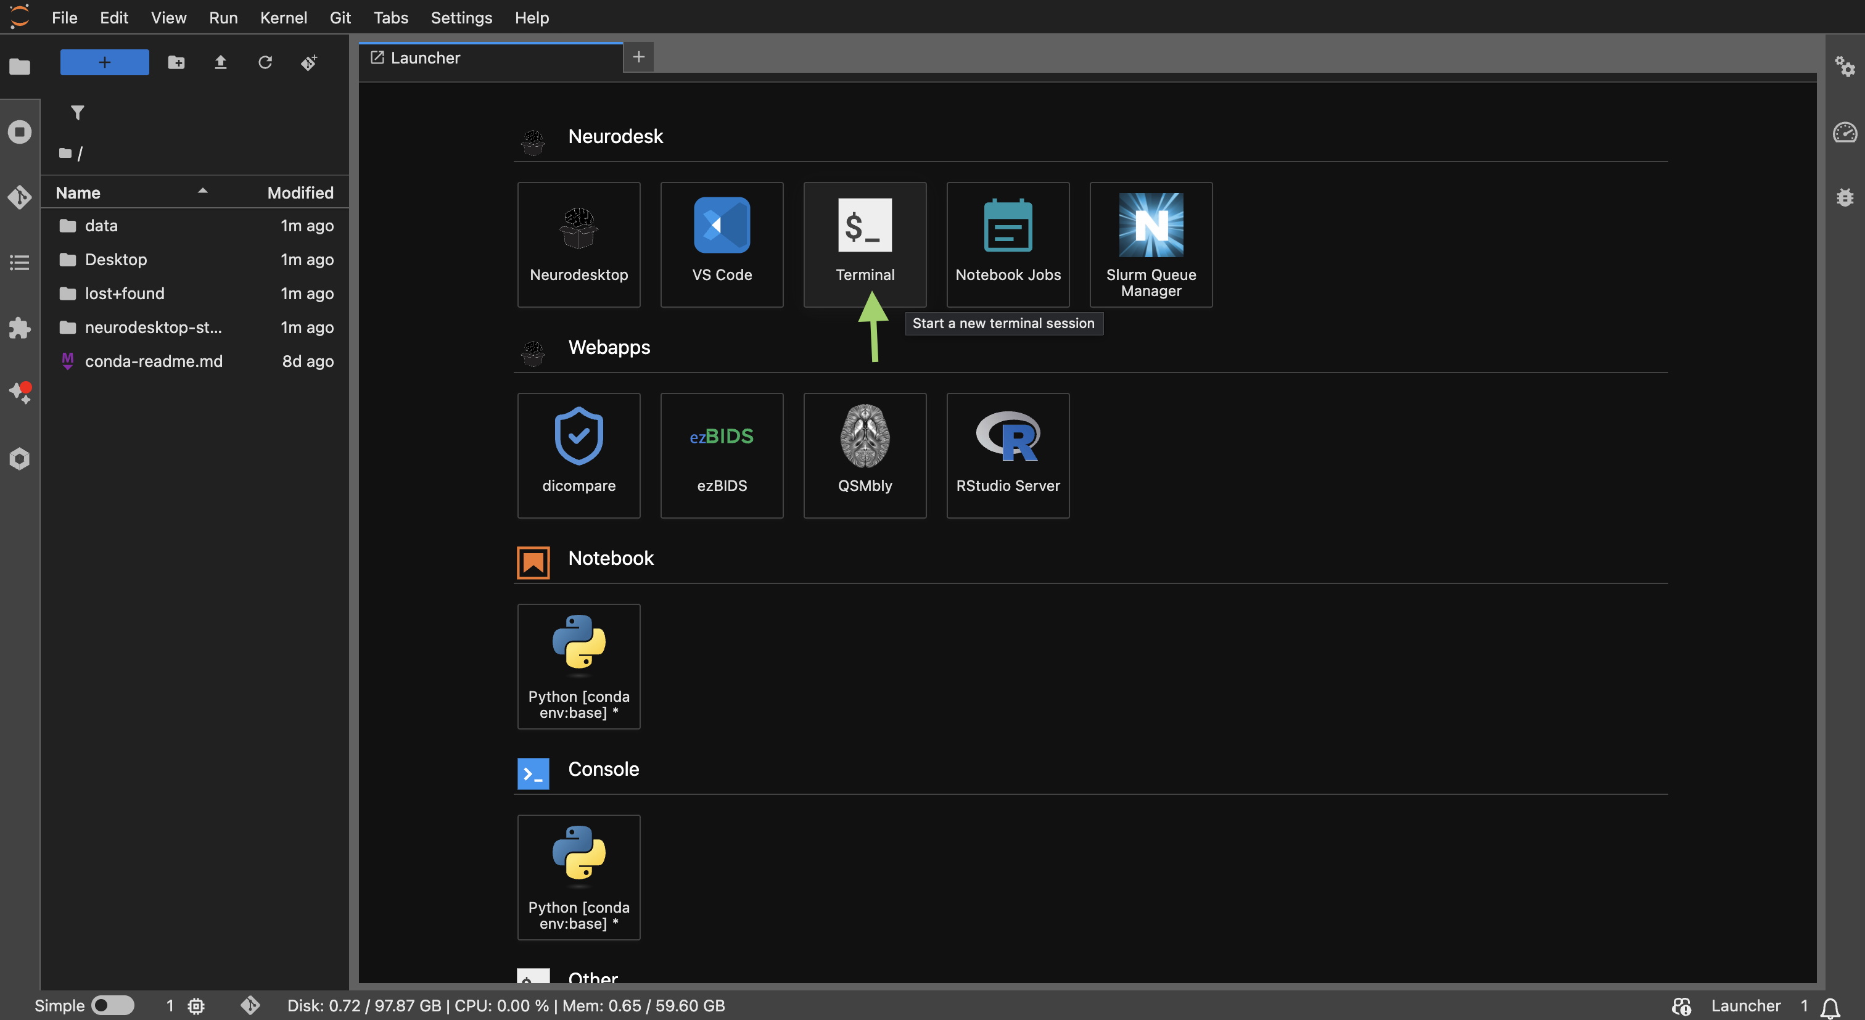Open the Neurodesktop launcher card
Image resolution: width=1865 pixels, height=1020 pixels.
click(578, 244)
